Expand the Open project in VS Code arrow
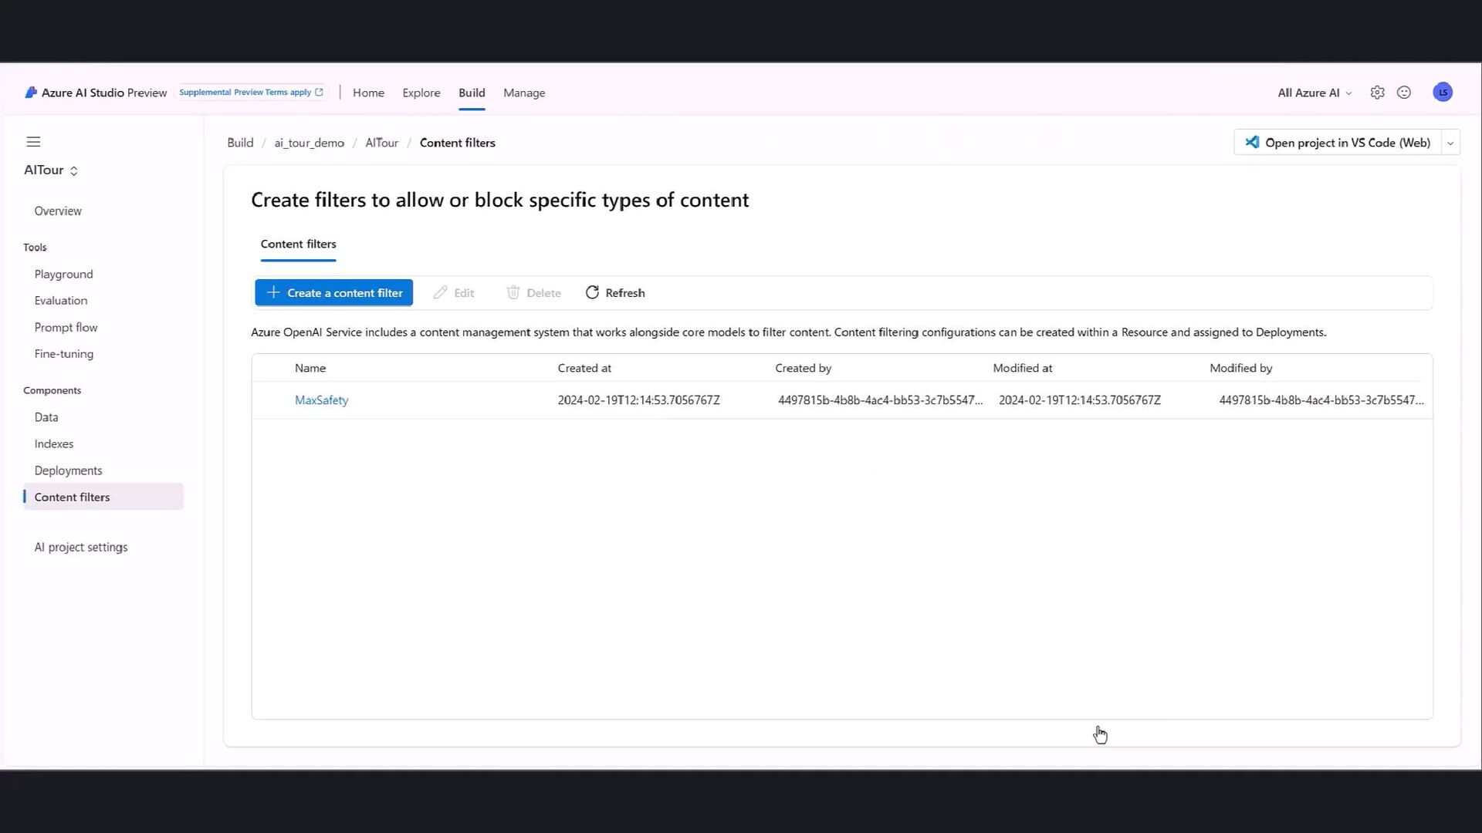The image size is (1482, 833). [x=1450, y=143]
